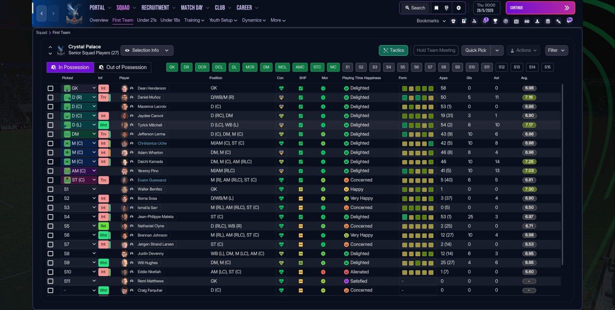The image size is (615, 310).
Task: Tick the checkbox for Dean Henderson
Action: pyautogui.click(x=50, y=88)
